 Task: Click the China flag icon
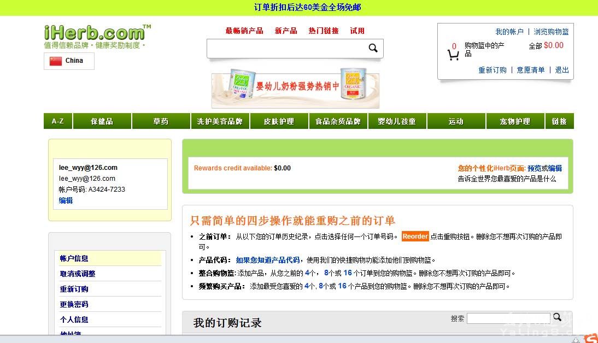[x=56, y=61]
